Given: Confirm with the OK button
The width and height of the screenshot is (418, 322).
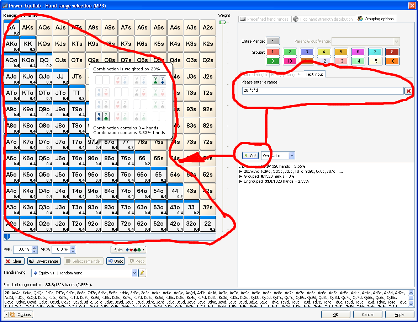Looking at the screenshot, I should tap(335, 315).
